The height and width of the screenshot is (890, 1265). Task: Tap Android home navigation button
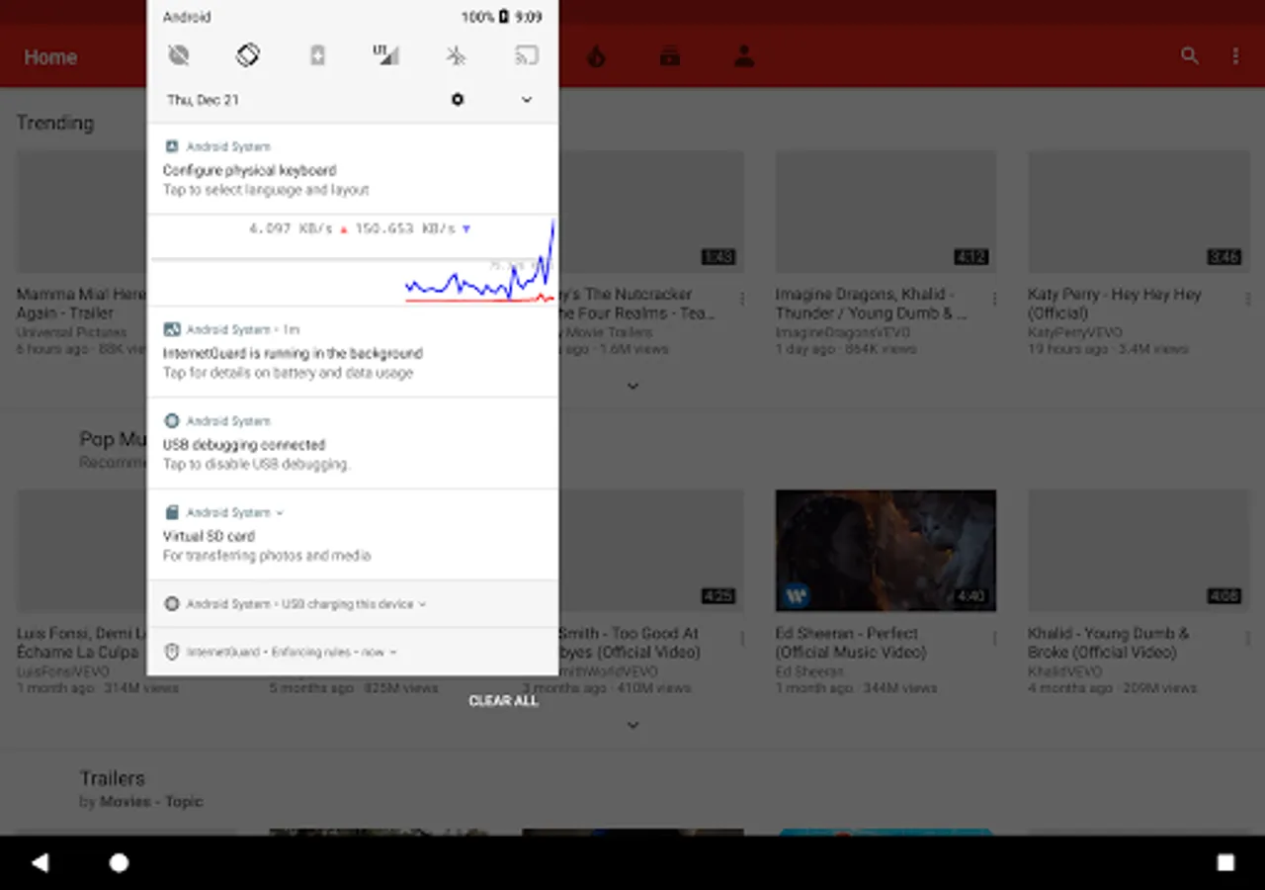coord(119,863)
